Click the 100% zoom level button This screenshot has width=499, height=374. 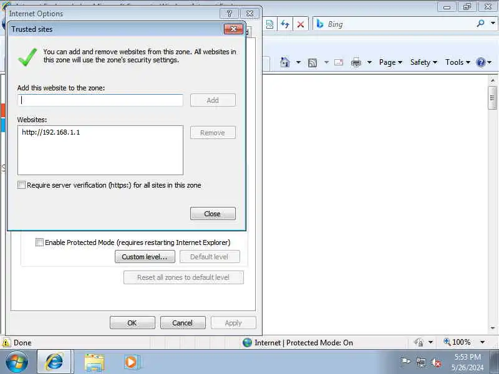point(457,342)
